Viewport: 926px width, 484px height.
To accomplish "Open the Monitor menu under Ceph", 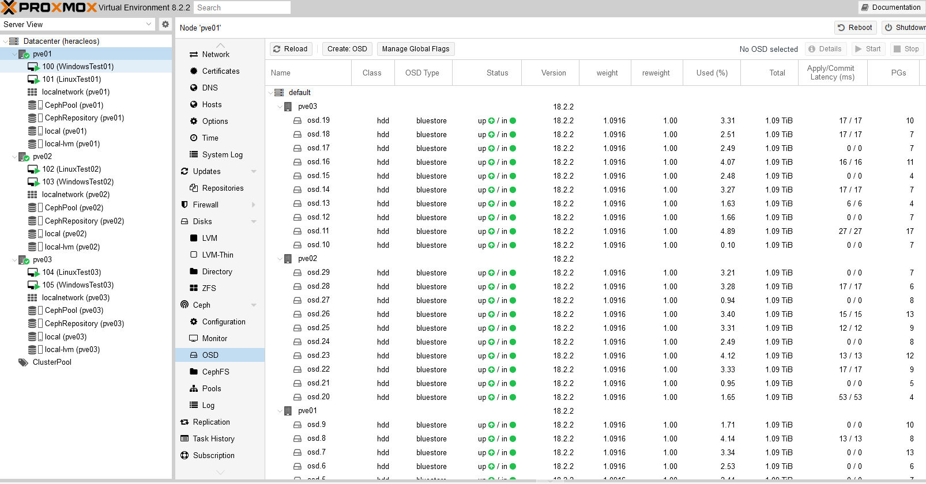I will tap(214, 338).
